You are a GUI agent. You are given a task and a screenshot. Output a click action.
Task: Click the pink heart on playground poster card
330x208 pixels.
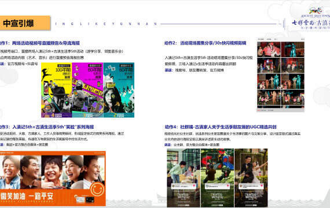(x=228, y=185)
